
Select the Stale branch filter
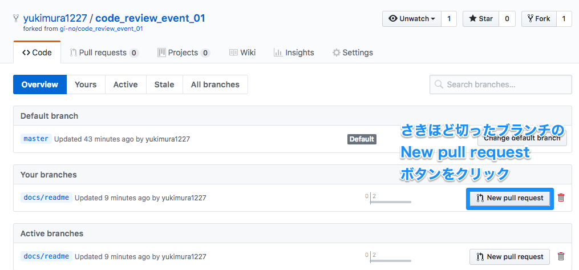[164, 84]
